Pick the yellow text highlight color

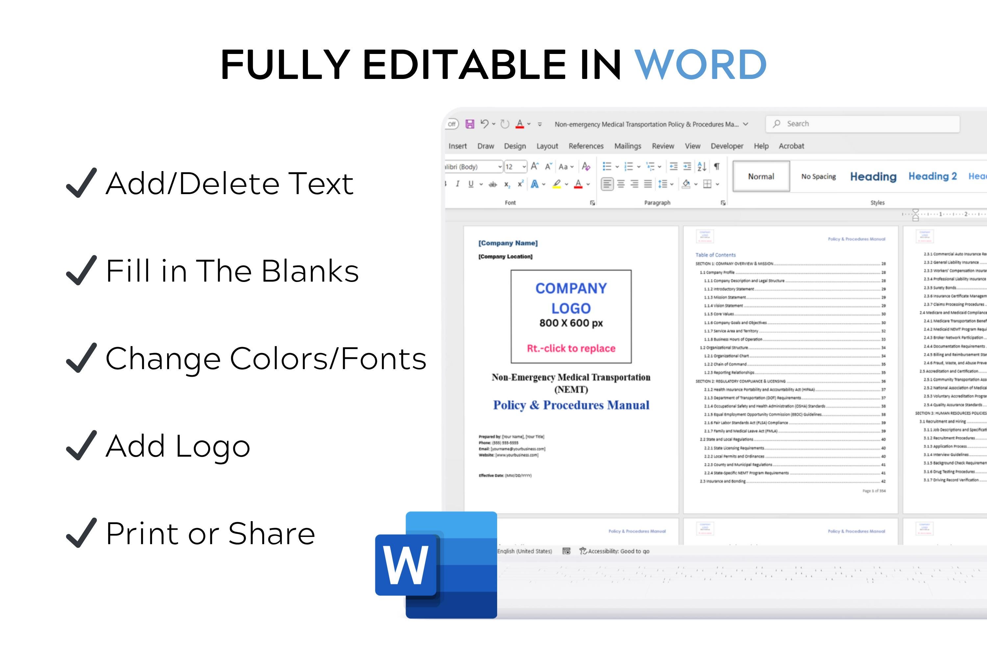pos(557,184)
